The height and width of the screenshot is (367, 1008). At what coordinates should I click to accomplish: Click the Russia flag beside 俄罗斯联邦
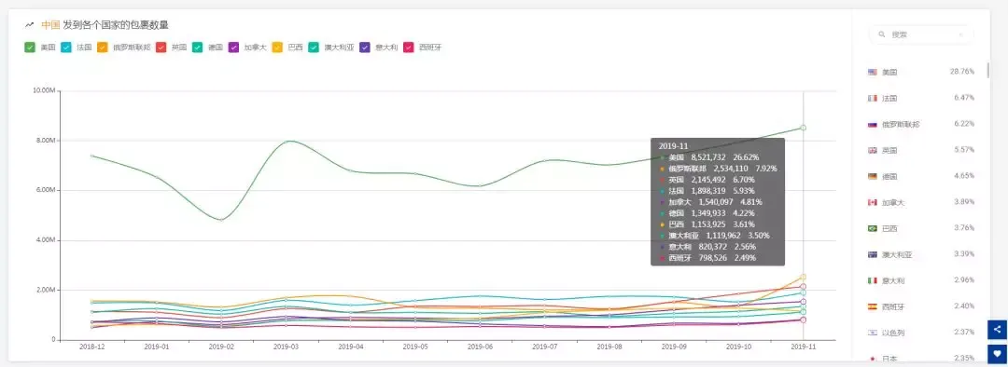click(x=873, y=125)
